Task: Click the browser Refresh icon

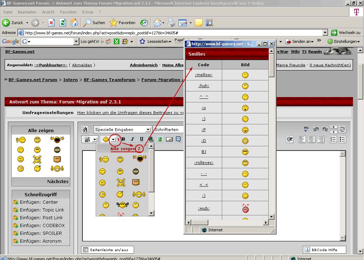Action: pos(63,23)
